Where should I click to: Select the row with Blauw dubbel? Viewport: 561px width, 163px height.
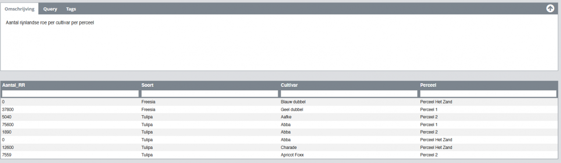click(x=279, y=102)
